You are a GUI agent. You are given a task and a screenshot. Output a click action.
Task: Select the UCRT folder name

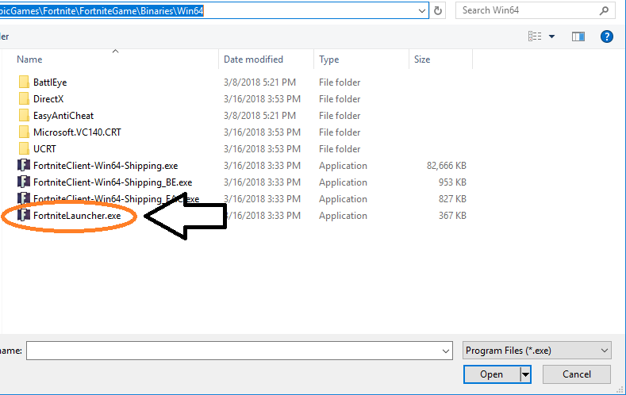point(44,149)
